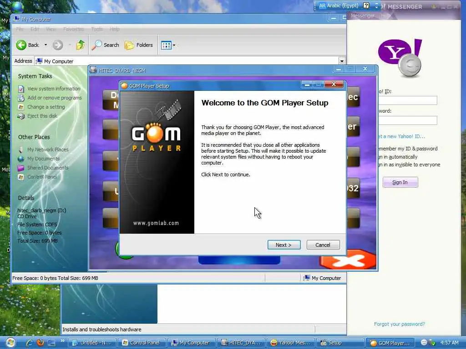Cancel the GOM Player Setup

point(323,245)
